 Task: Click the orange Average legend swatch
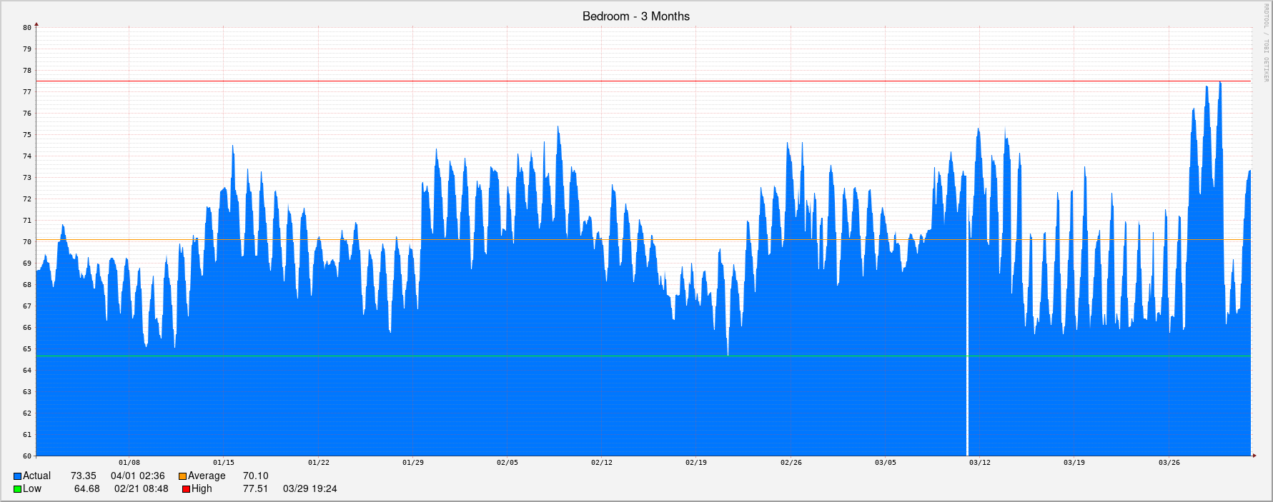click(x=182, y=476)
